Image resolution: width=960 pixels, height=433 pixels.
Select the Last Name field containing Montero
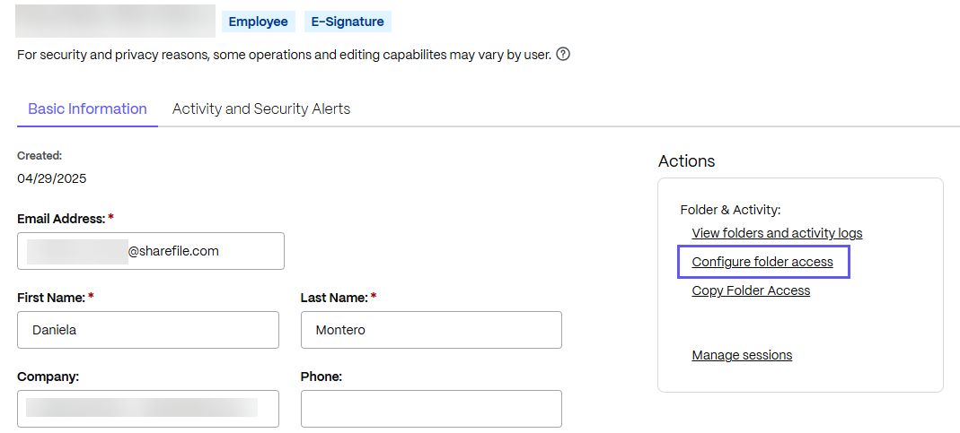coord(431,330)
